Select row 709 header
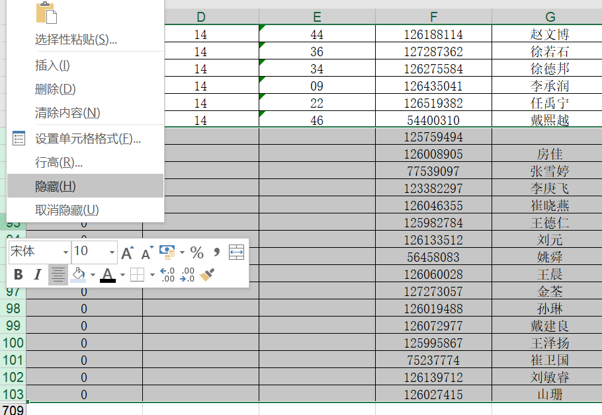This screenshot has height=415, width=602. (13, 410)
